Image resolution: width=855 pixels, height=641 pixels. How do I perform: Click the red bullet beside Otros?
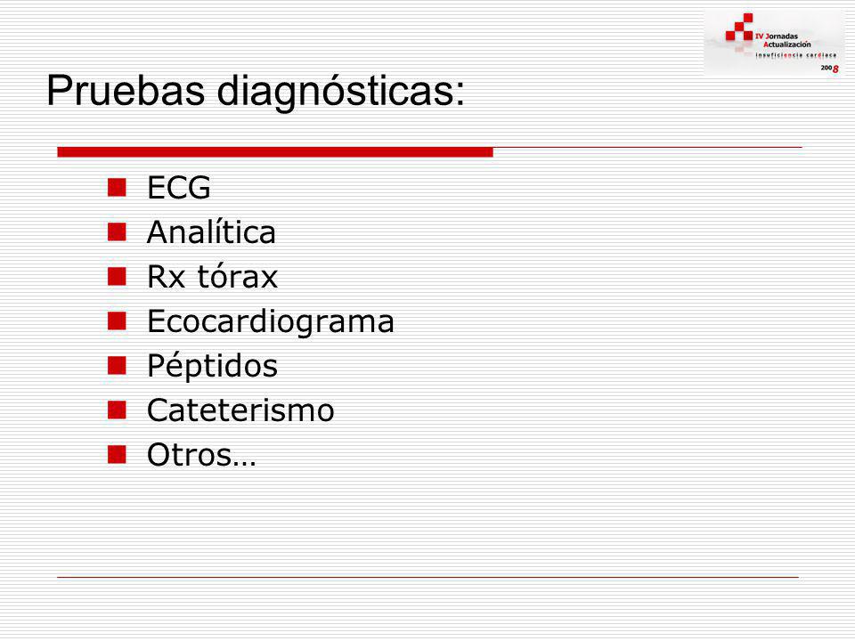[x=117, y=454]
